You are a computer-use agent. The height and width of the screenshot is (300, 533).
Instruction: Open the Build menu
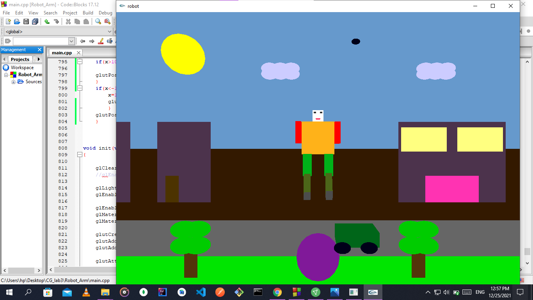(88, 12)
